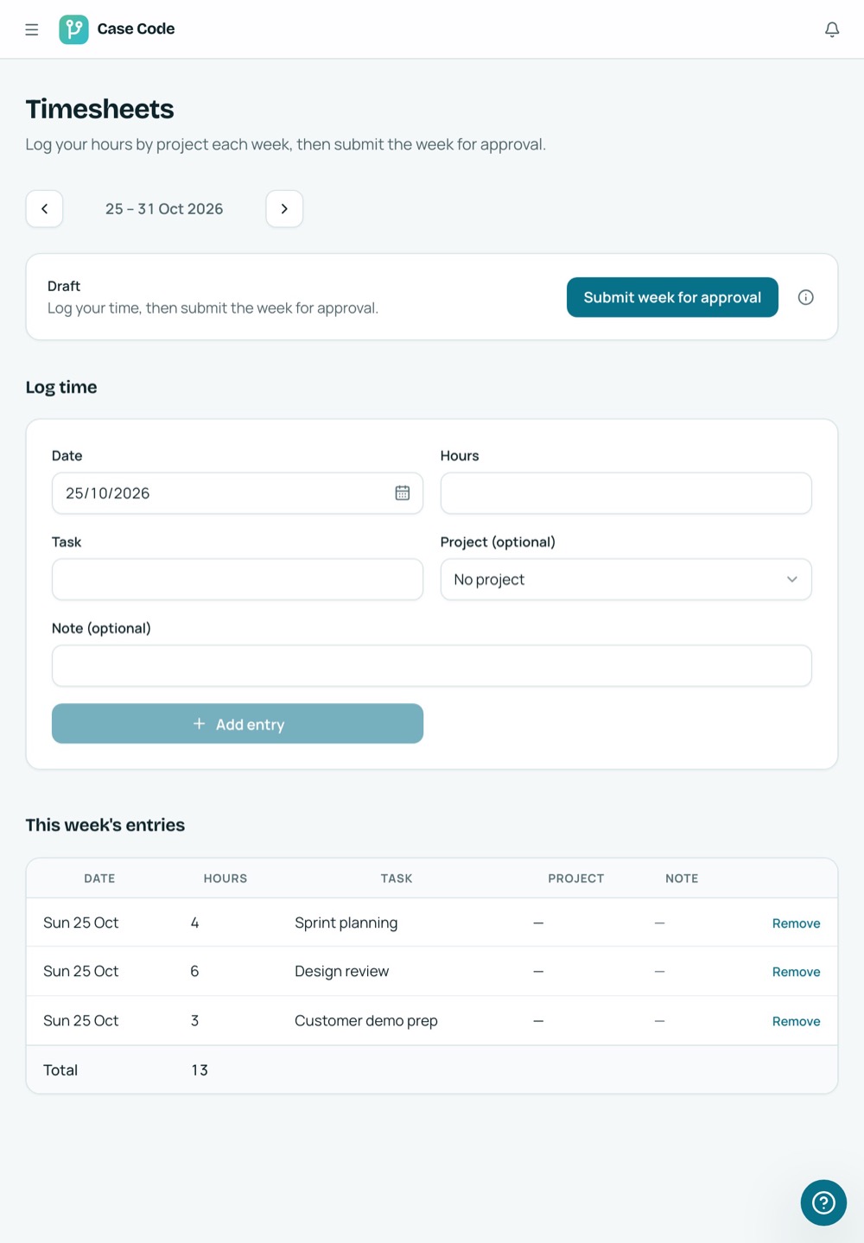864x1243 pixels.
Task: Click the Draft status label
Action: (x=64, y=286)
